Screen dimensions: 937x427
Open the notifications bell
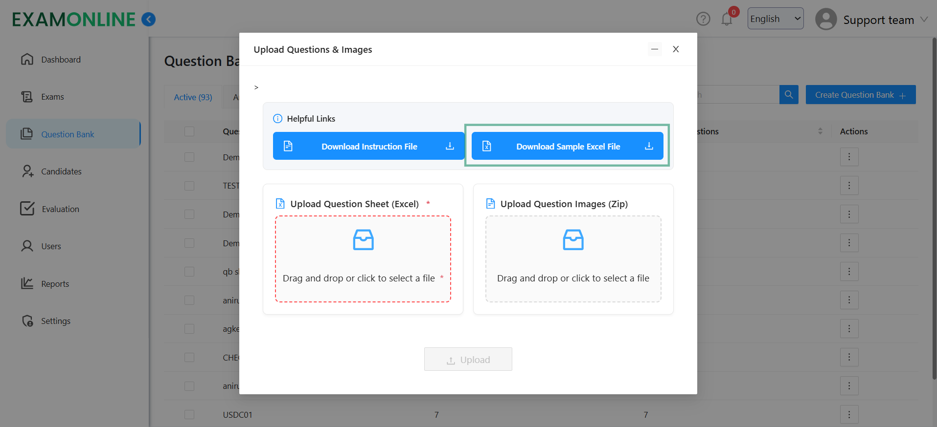[x=727, y=20]
